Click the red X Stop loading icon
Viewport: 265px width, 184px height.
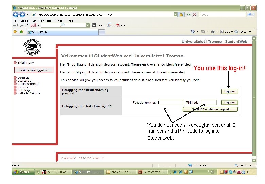tap(195, 15)
